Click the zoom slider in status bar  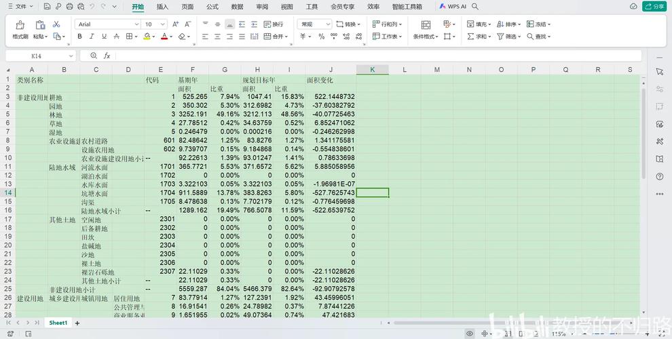[617, 334]
